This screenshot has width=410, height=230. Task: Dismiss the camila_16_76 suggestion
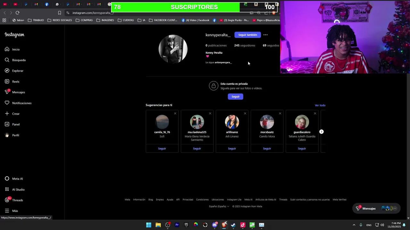175,113
